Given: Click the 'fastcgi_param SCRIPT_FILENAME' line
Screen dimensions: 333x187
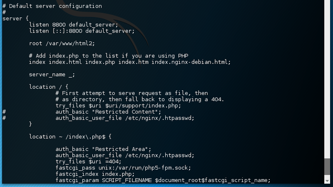Looking at the screenshot, I should (163, 180).
